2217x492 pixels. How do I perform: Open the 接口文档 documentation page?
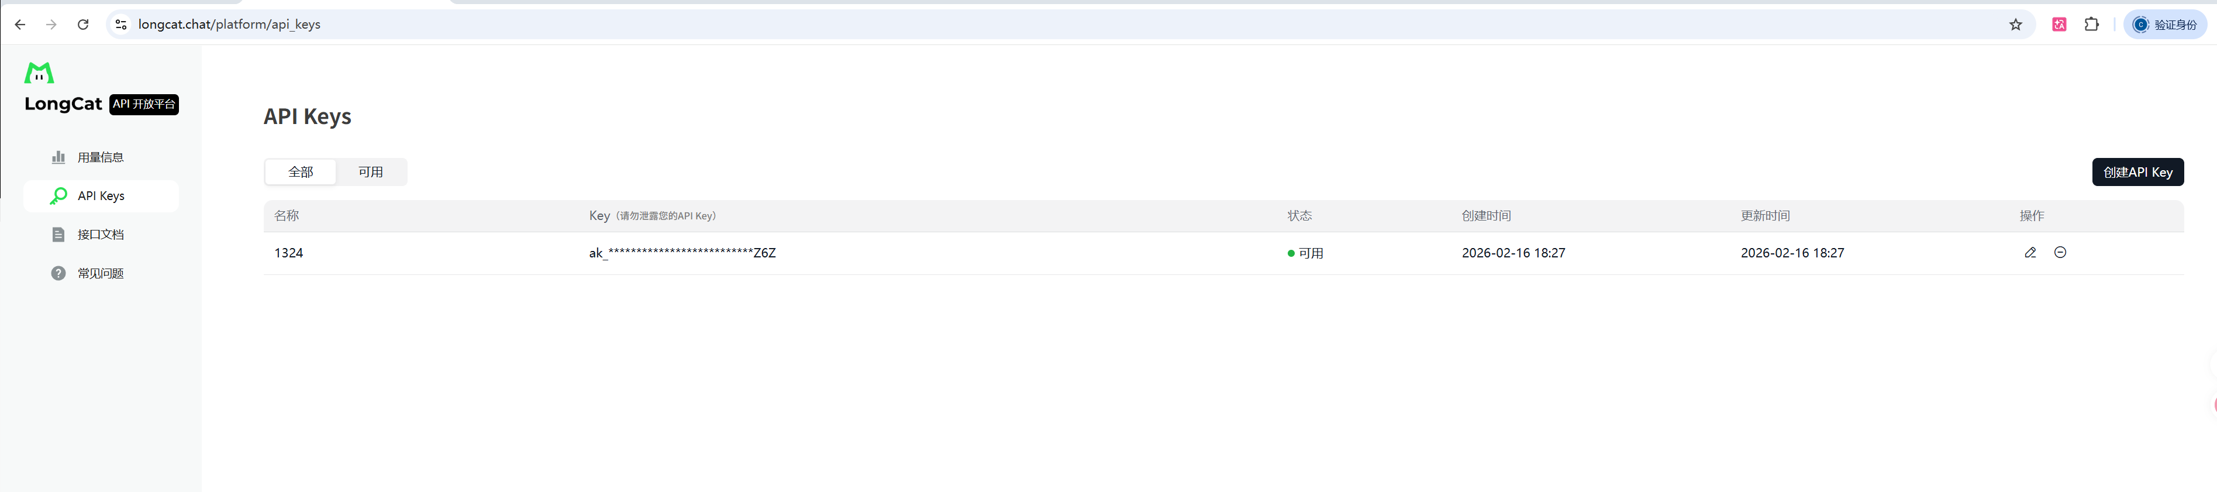[x=100, y=235]
